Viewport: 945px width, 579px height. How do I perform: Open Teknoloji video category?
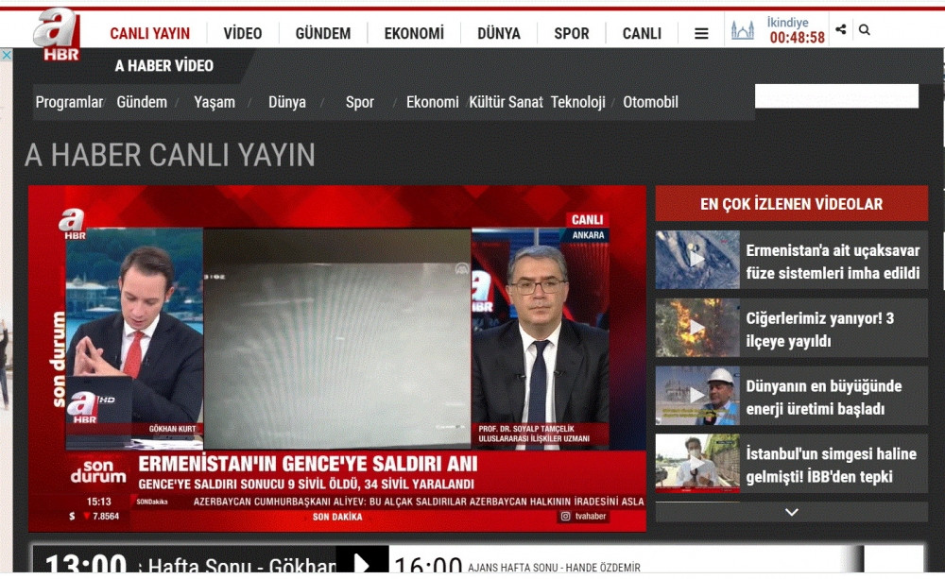(x=578, y=102)
